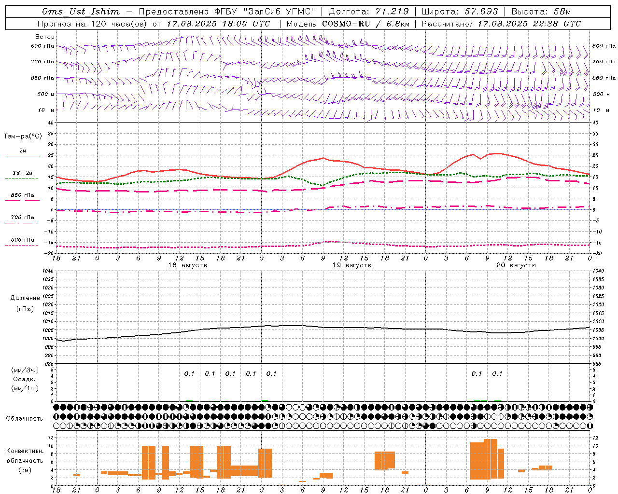Click the 'Облачность' cloudiness label

(x=25, y=419)
